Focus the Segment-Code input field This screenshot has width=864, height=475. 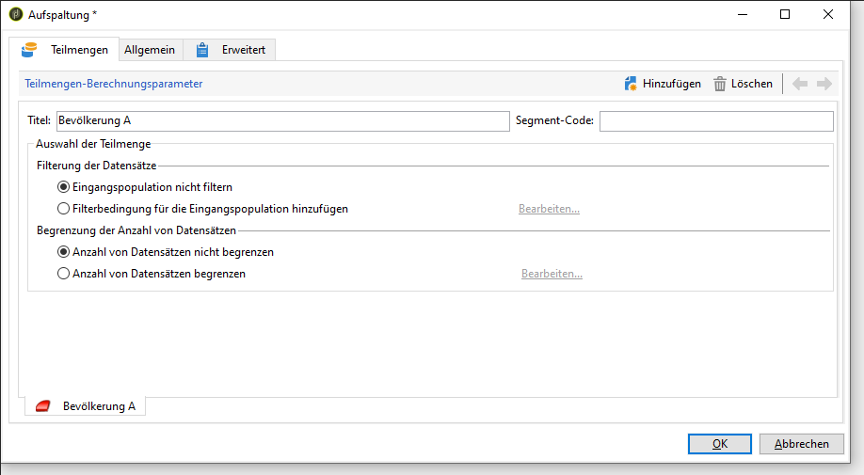coord(715,121)
